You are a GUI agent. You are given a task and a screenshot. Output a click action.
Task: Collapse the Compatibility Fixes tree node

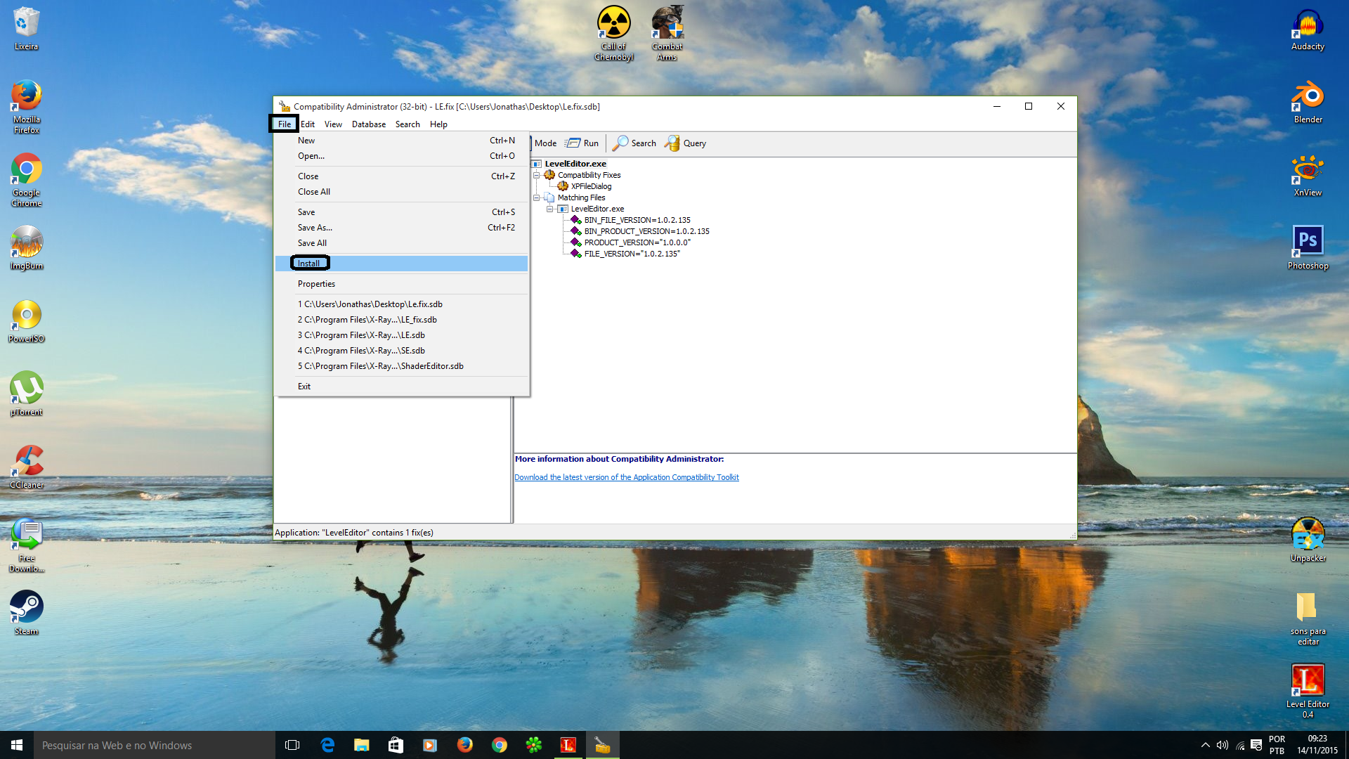pyautogui.click(x=537, y=176)
